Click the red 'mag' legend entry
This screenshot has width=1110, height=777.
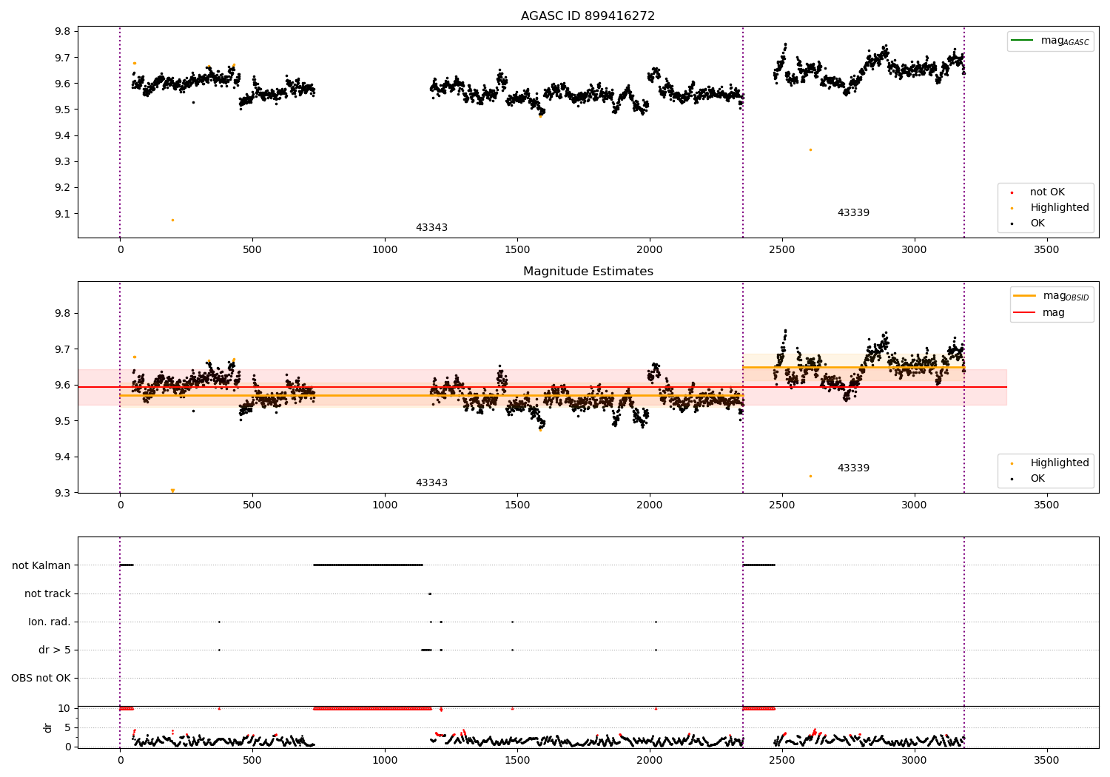pyautogui.click(x=1039, y=313)
